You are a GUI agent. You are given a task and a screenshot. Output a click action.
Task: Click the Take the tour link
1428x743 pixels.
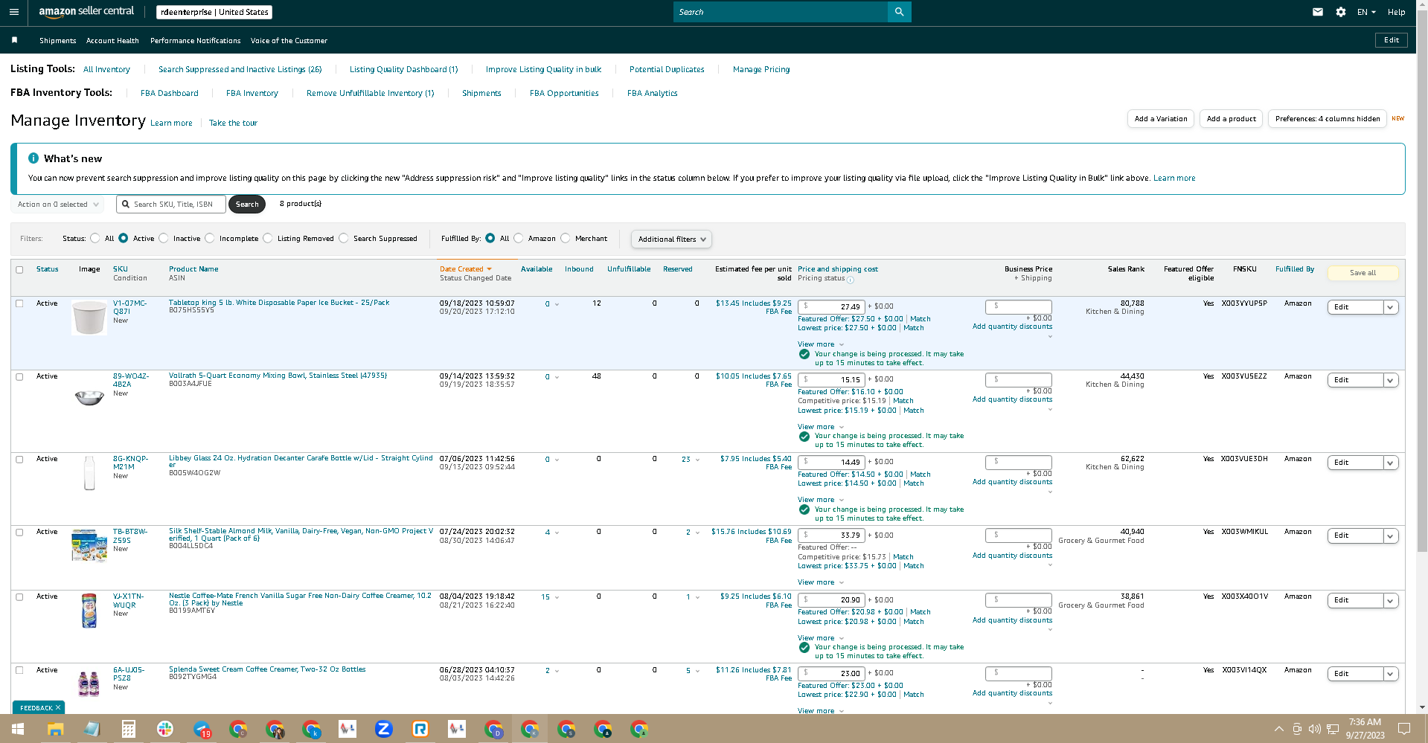(233, 123)
